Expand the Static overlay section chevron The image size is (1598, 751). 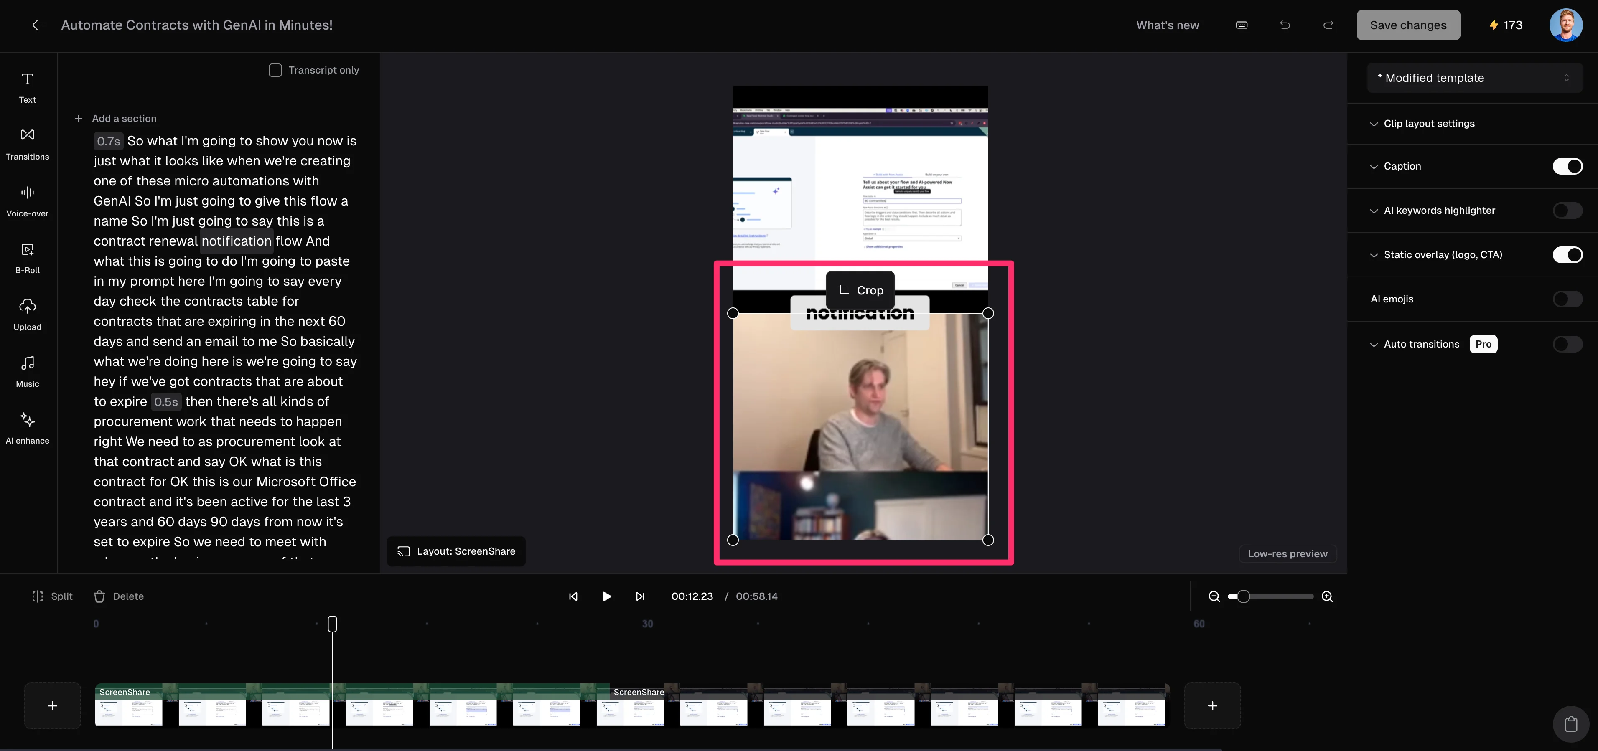pos(1374,255)
